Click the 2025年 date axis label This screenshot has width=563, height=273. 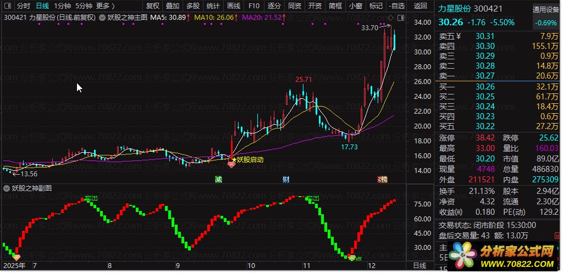click(14, 266)
